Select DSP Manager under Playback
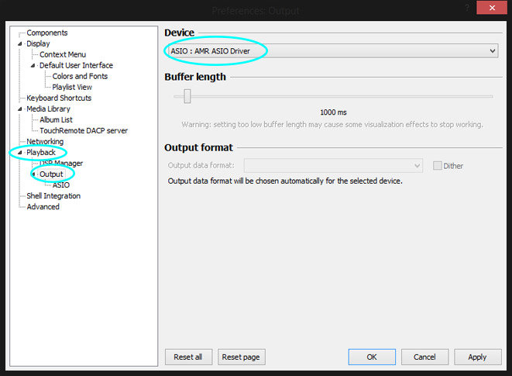 61,164
